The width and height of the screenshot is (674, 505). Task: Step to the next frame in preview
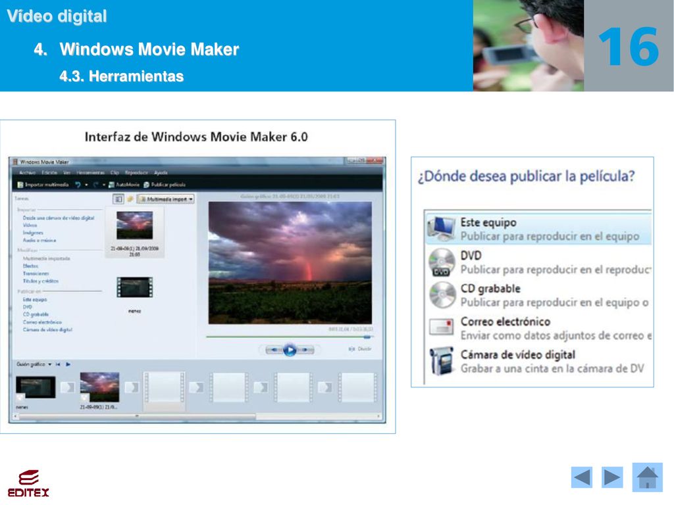click(x=305, y=350)
